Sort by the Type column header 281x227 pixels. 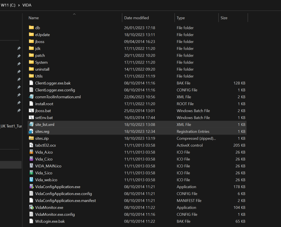[x=181, y=18]
